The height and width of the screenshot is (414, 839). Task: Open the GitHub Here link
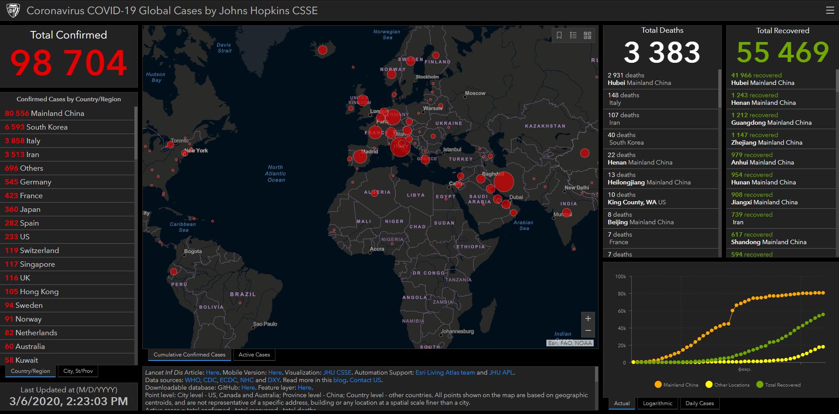coord(248,387)
